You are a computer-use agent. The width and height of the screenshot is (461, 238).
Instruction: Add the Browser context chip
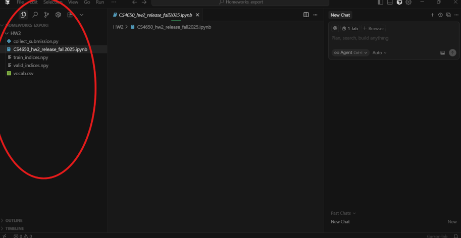(373, 28)
